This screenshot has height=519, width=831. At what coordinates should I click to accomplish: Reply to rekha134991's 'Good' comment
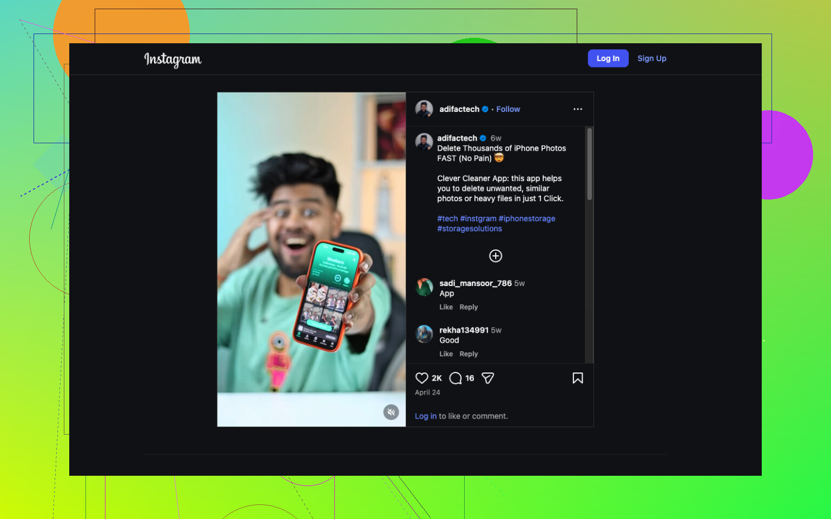(469, 354)
